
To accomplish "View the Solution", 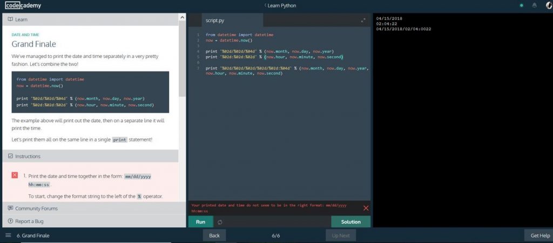I will [x=351, y=222].
